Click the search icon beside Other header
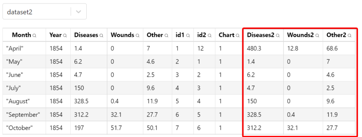 pos(166,35)
